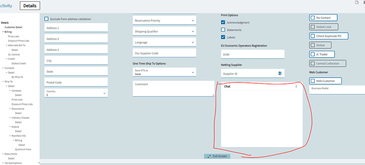Open the Chat panel three-dot menu

[296, 86]
